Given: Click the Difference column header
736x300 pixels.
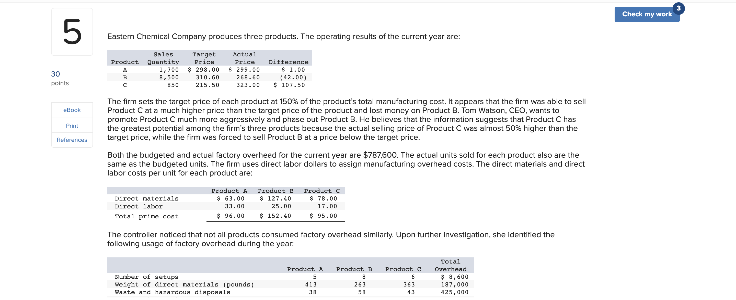Looking at the screenshot, I should [289, 62].
